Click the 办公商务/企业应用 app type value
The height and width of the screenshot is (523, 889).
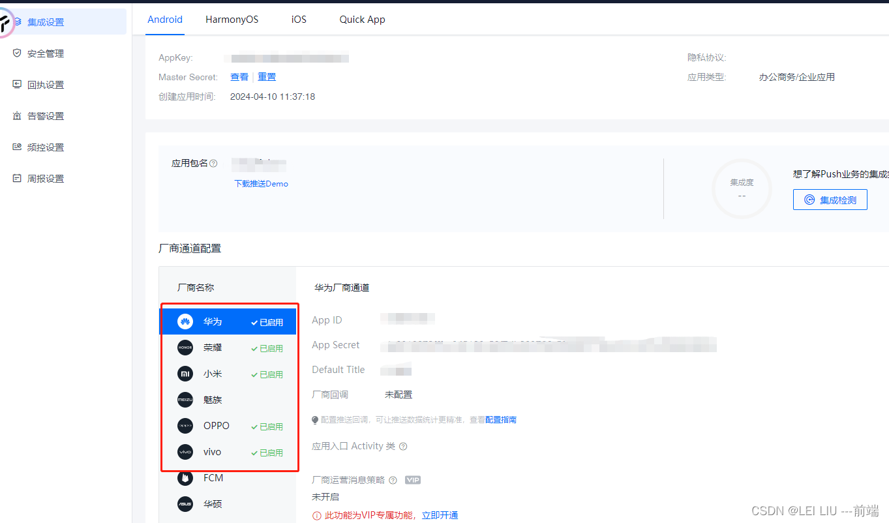797,77
